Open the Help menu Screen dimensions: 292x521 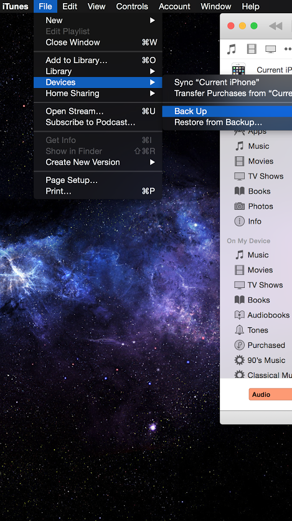(x=251, y=6)
